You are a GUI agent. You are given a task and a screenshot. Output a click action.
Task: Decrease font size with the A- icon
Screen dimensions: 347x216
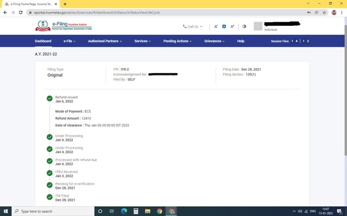[216, 26]
